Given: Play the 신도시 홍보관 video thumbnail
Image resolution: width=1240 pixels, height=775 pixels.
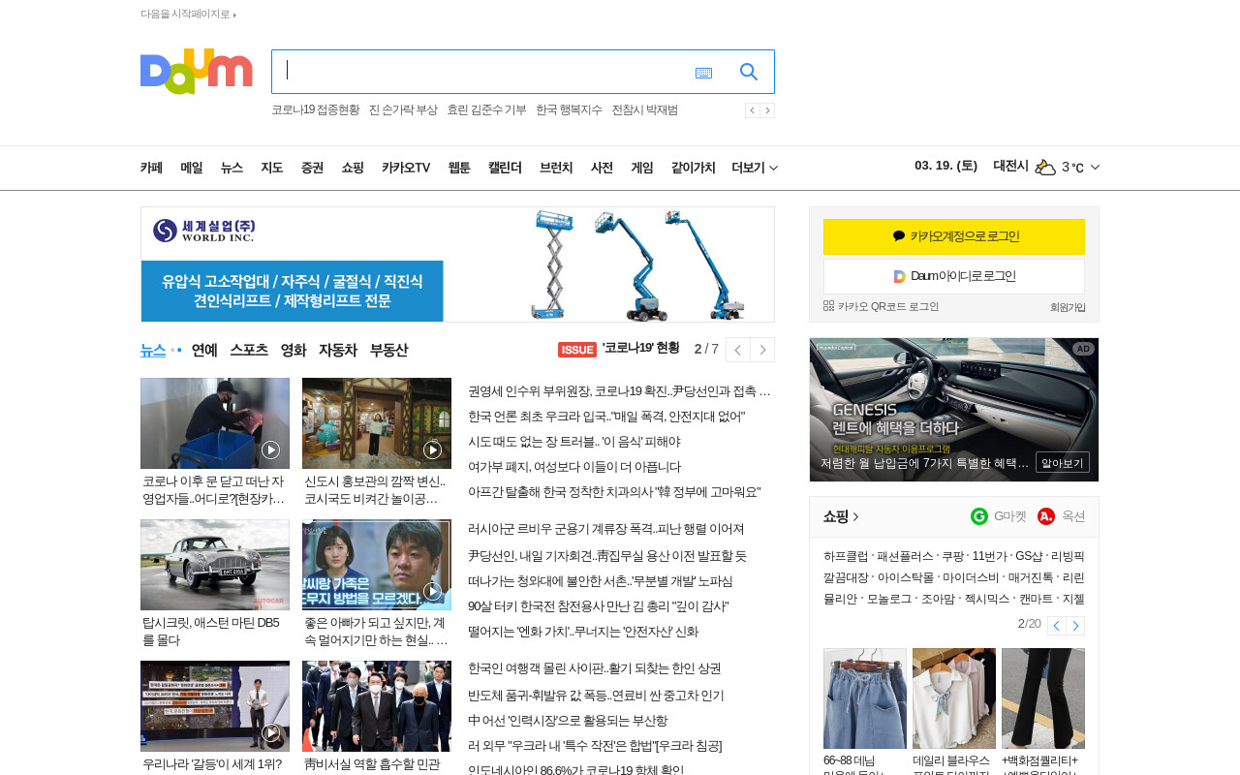Looking at the screenshot, I should [377, 423].
